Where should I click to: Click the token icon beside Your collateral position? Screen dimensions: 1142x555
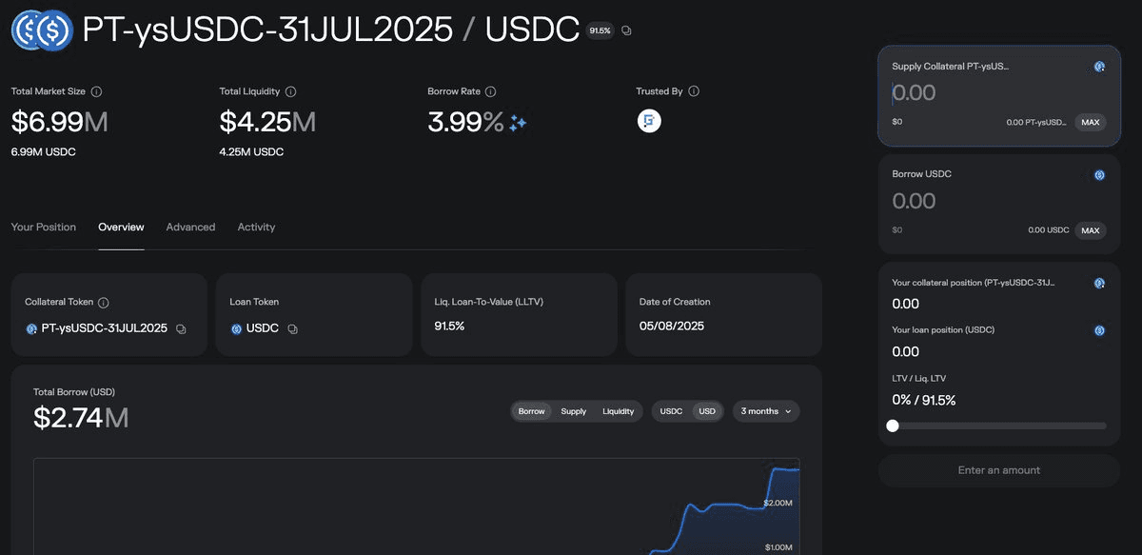1099,283
